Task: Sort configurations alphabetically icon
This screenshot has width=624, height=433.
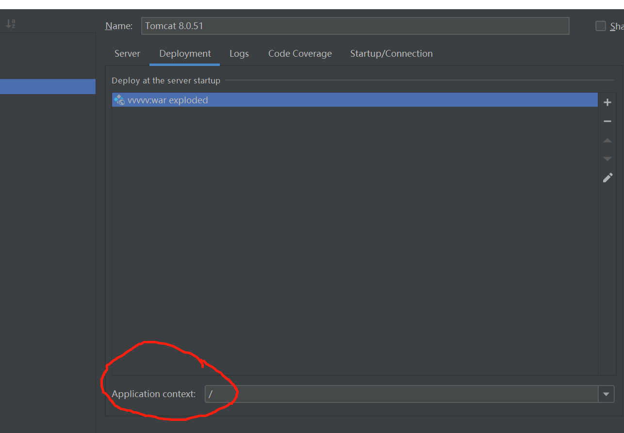Action: pyautogui.click(x=11, y=23)
